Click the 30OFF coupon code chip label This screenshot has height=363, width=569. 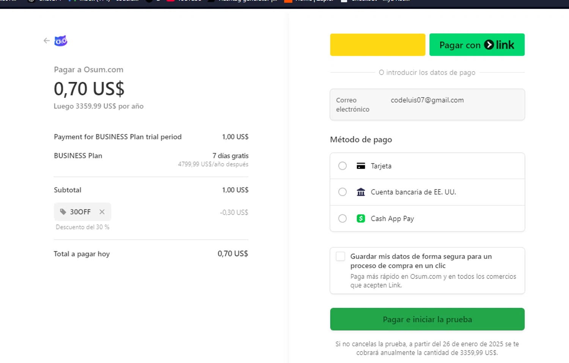coord(80,212)
